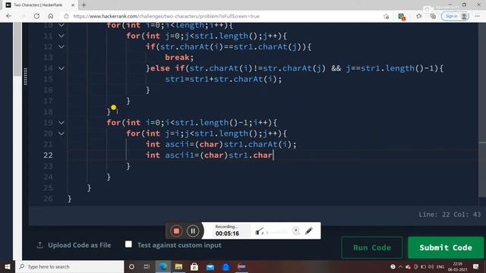The width and height of the screenshot is (486, 273).
Task: Open the notification action center
Action: click(x=476, y=266)
